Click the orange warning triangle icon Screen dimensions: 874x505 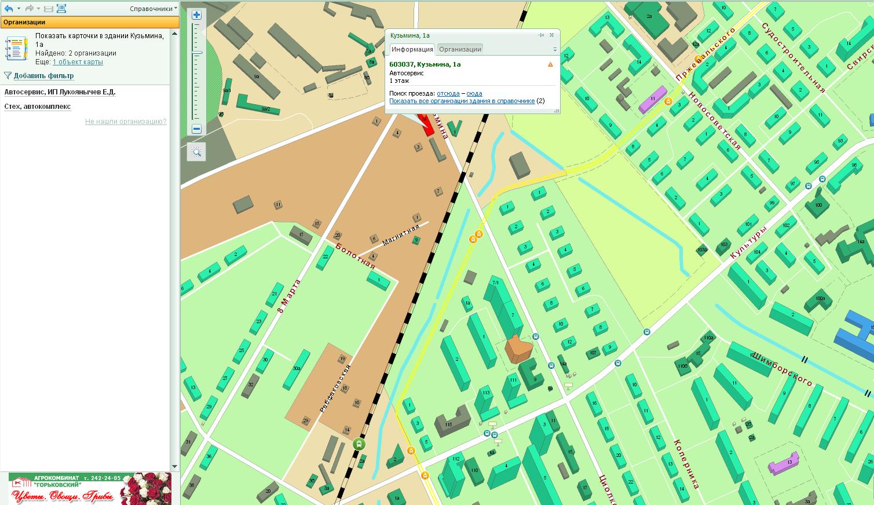coord(550,64)
